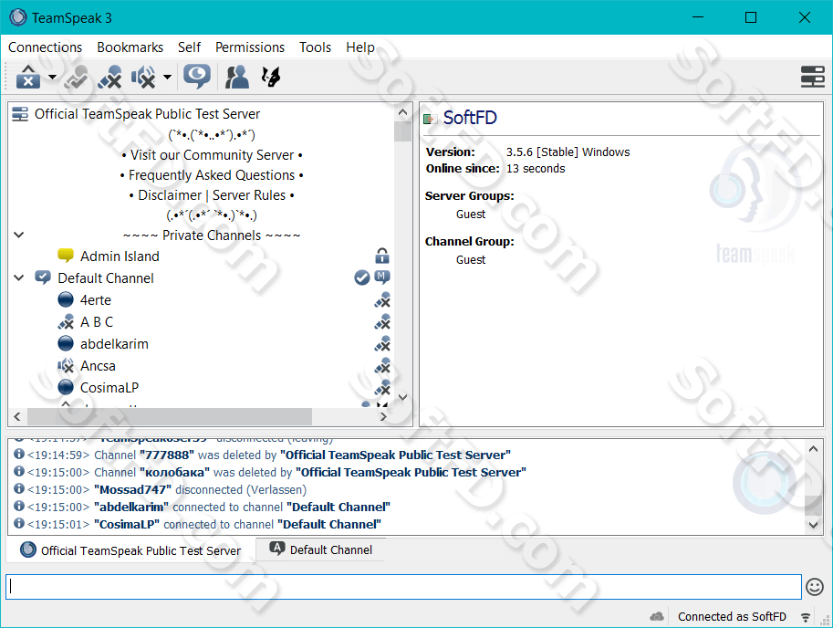
Task: Select user CosimaLP in the tree
Action: tap(109, 388)
